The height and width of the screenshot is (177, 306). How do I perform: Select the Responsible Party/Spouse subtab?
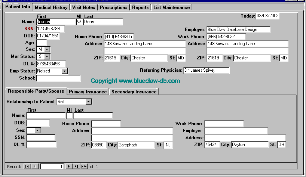[x=36, y=91]
